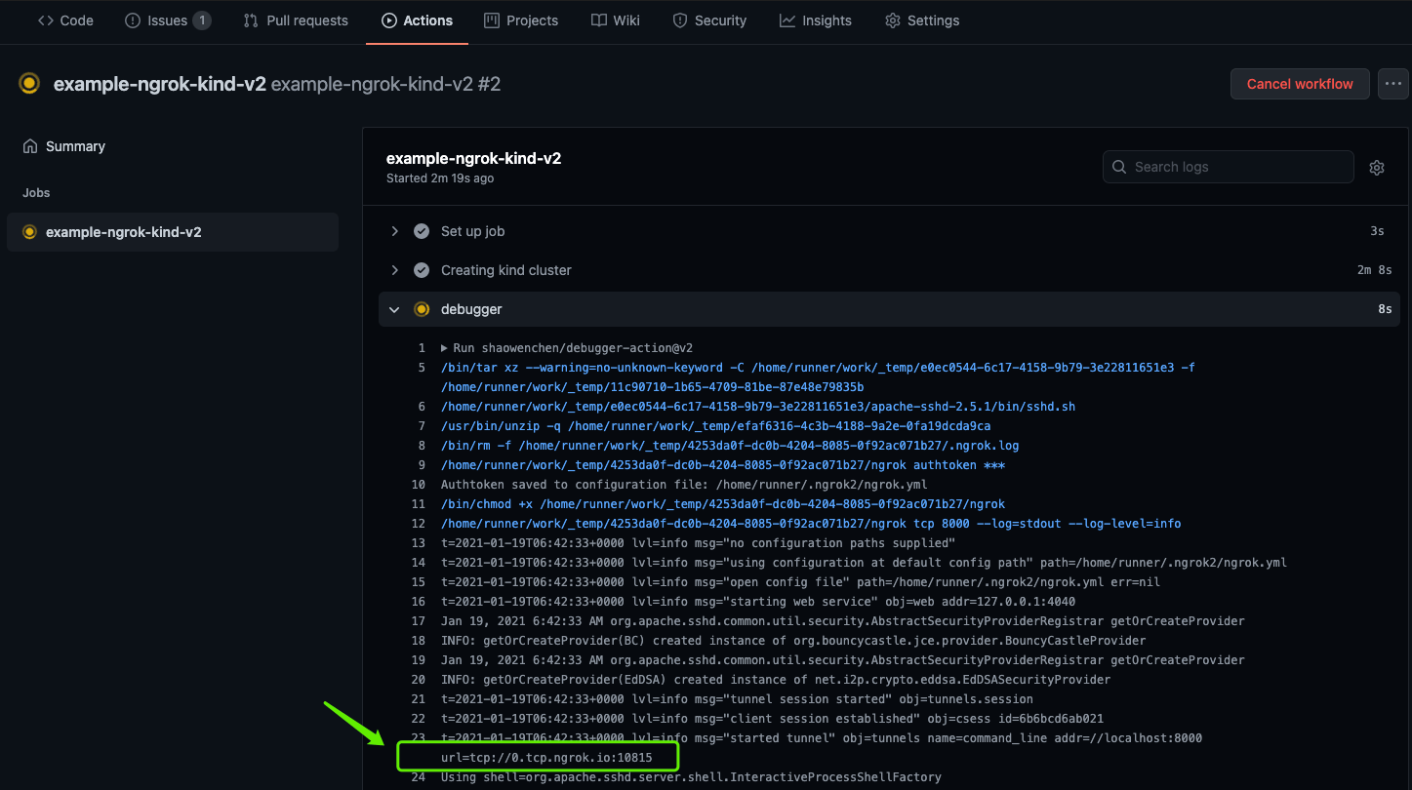
Task: Open the Projects tab
Action: (x=521, y=20)
